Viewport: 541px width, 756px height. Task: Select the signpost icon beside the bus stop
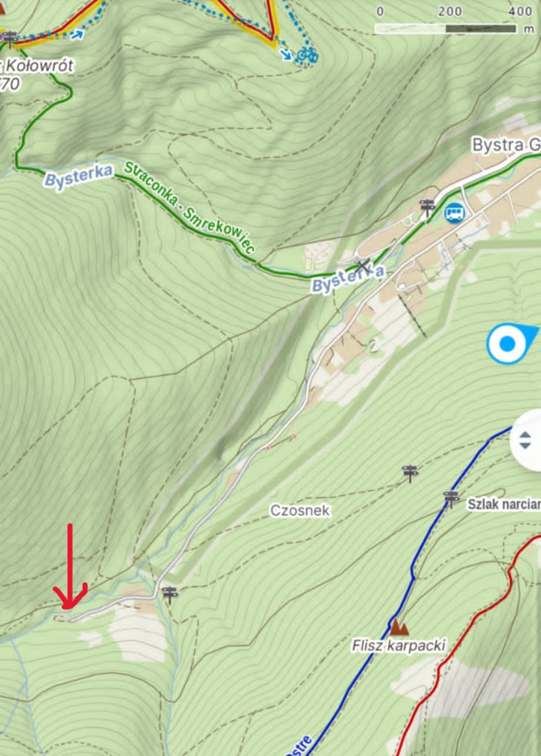[x=427, y=207]
